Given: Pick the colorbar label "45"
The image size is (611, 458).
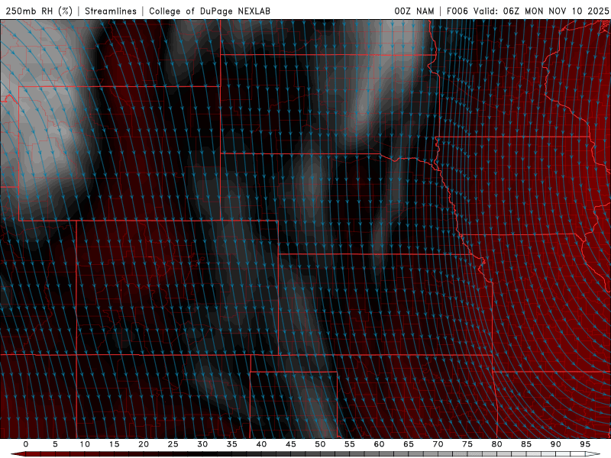Looking at the screenshot, I should point(291,444).
